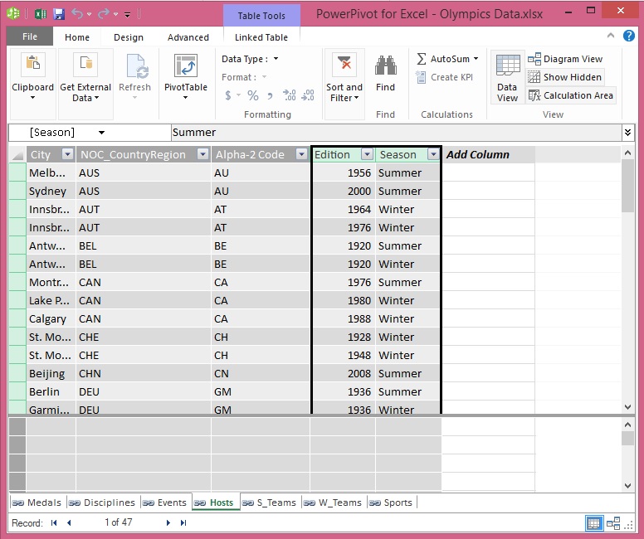
Task: Toggle Show Hidden
Action: click(565, 77)
